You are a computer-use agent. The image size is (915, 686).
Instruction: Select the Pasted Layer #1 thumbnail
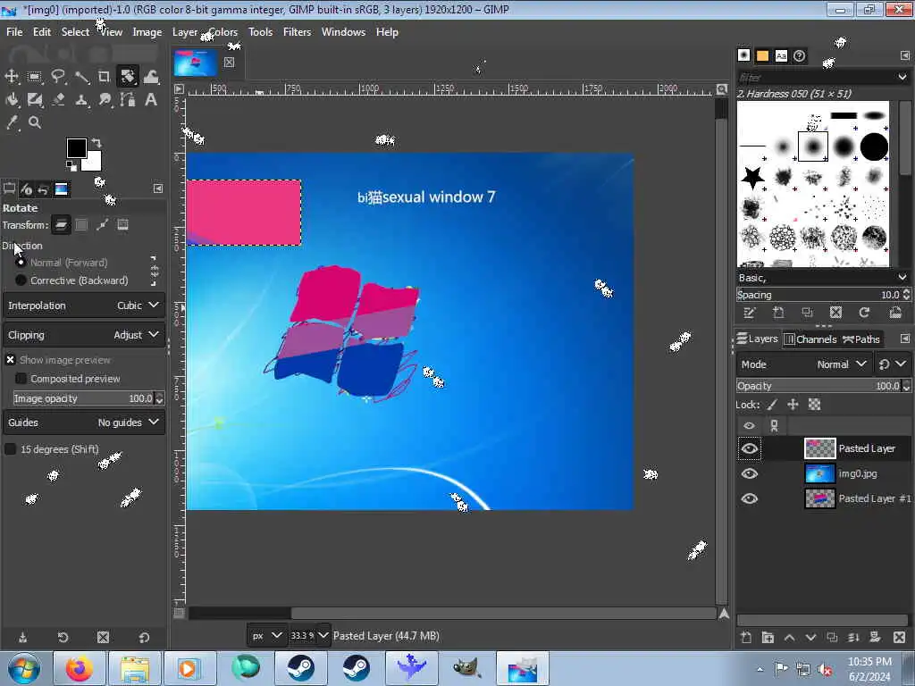pyautogui.click(x=820, y=498)
